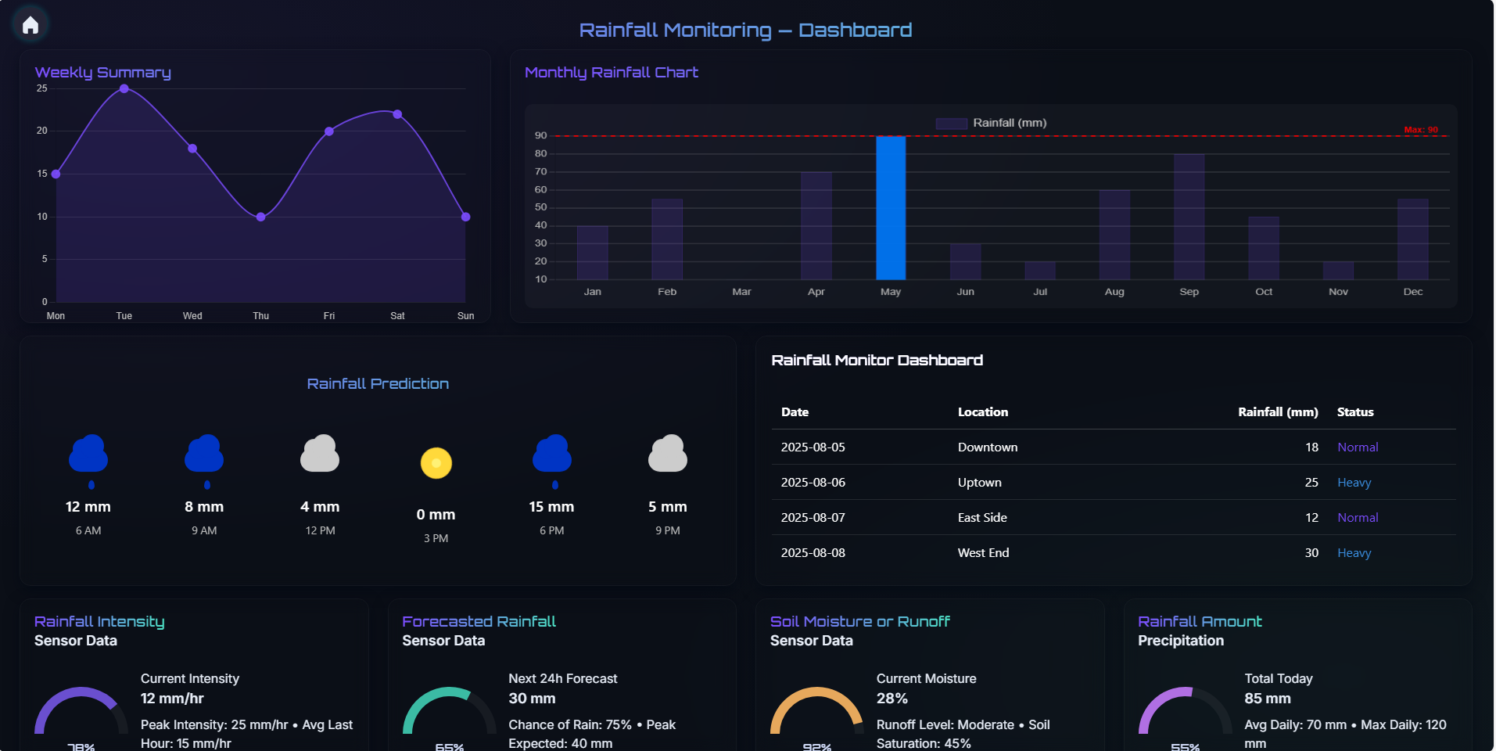Click the September bar in monthly chart
Image resolution: width=1496 pixels, height=751 pixels.
(x=1189, y=217)
